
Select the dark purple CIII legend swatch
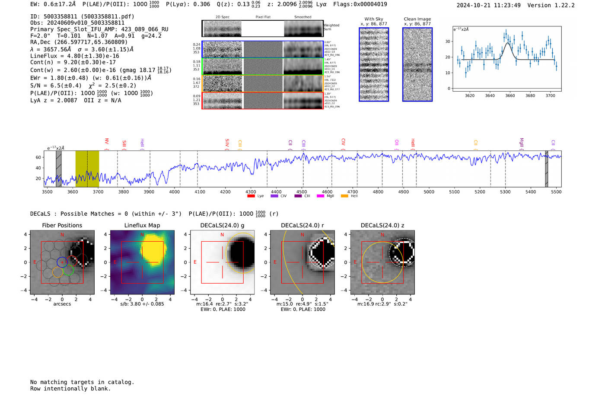298,196
